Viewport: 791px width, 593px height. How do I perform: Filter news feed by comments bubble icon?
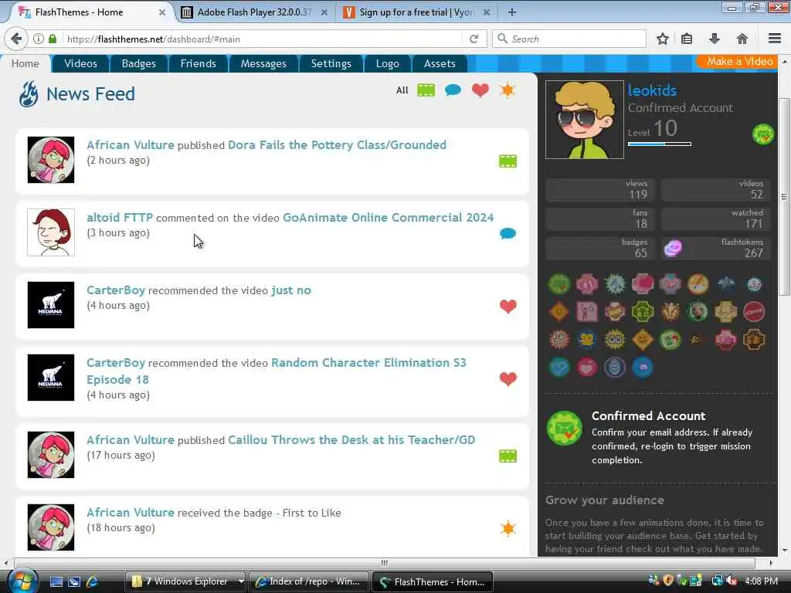(x=453, y=90)
